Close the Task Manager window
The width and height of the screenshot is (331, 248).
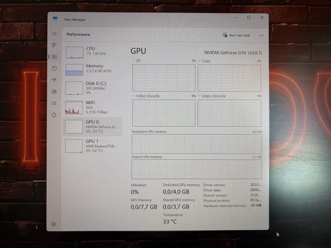(262, 18)
